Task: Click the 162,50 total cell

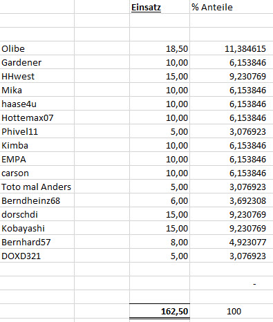Action: point(160,311)
